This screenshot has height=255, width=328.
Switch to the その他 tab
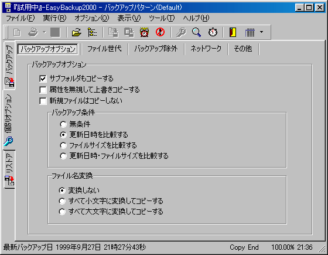243,49
